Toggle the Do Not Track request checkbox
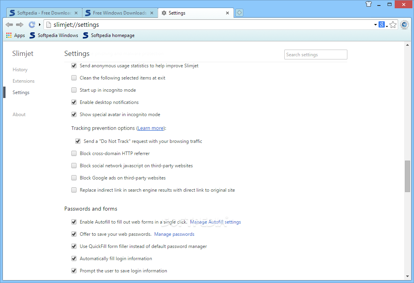 78,141
